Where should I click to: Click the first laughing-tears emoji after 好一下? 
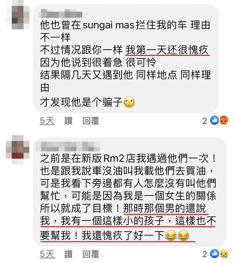click(x=171, y=235)
